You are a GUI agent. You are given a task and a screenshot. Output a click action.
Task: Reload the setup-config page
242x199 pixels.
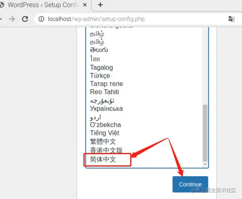[25, 19]
